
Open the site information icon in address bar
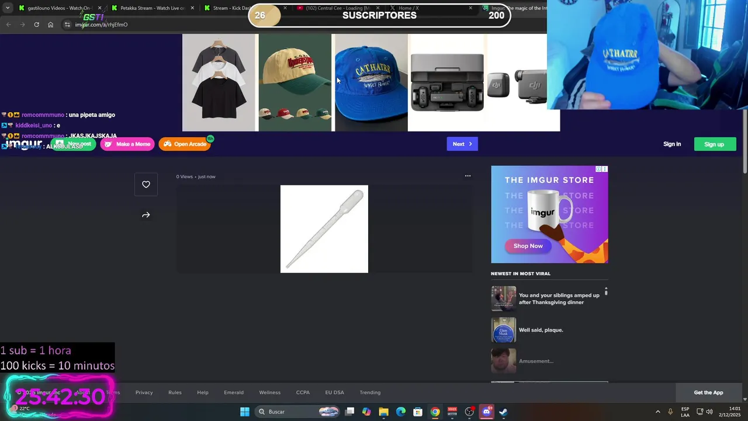[67, 25]
